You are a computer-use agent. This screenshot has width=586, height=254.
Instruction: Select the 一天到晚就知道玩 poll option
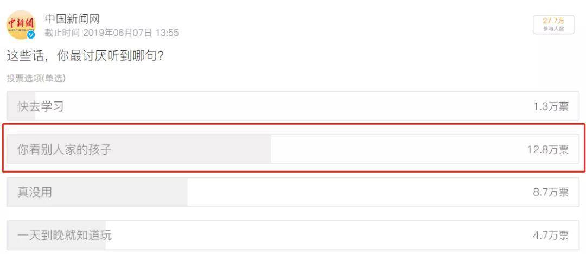coord(293,236)
